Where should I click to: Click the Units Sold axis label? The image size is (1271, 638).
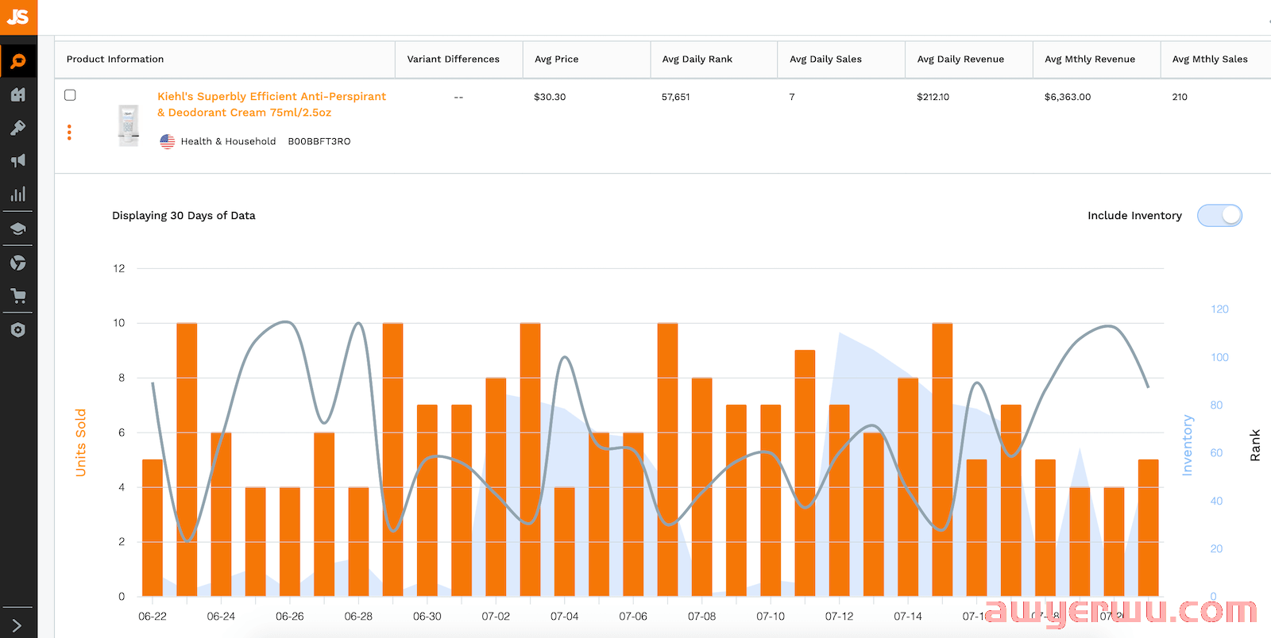click(x=80, y=443)
